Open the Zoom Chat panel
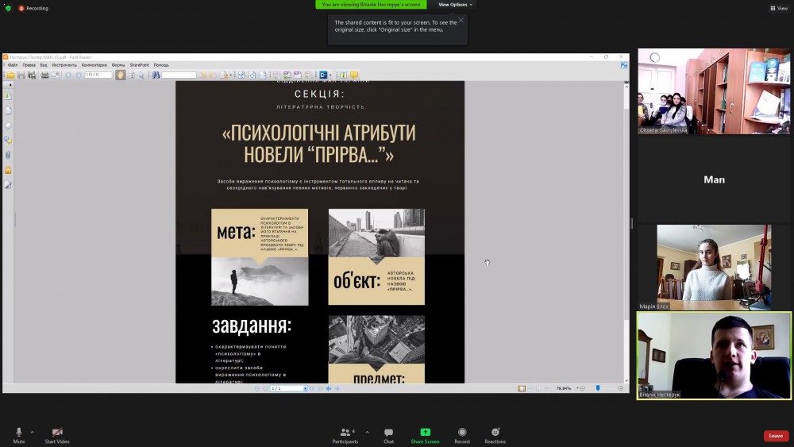 click(x=388, y=435)
